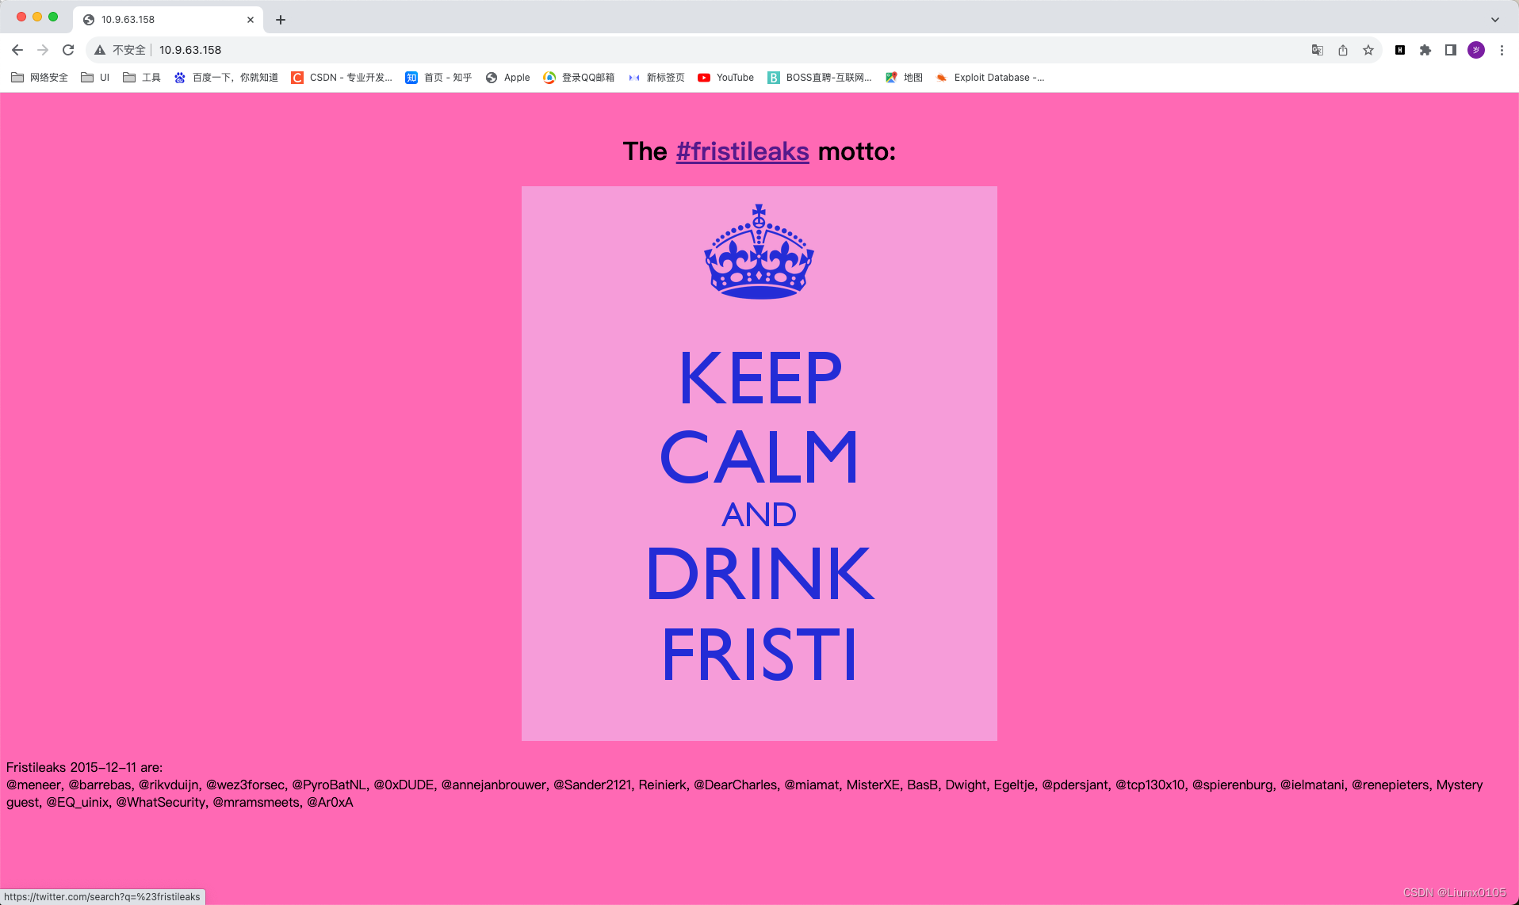Click the forward navigation arrow
This screenshot has height=905, width=1519.
(43, 50)
